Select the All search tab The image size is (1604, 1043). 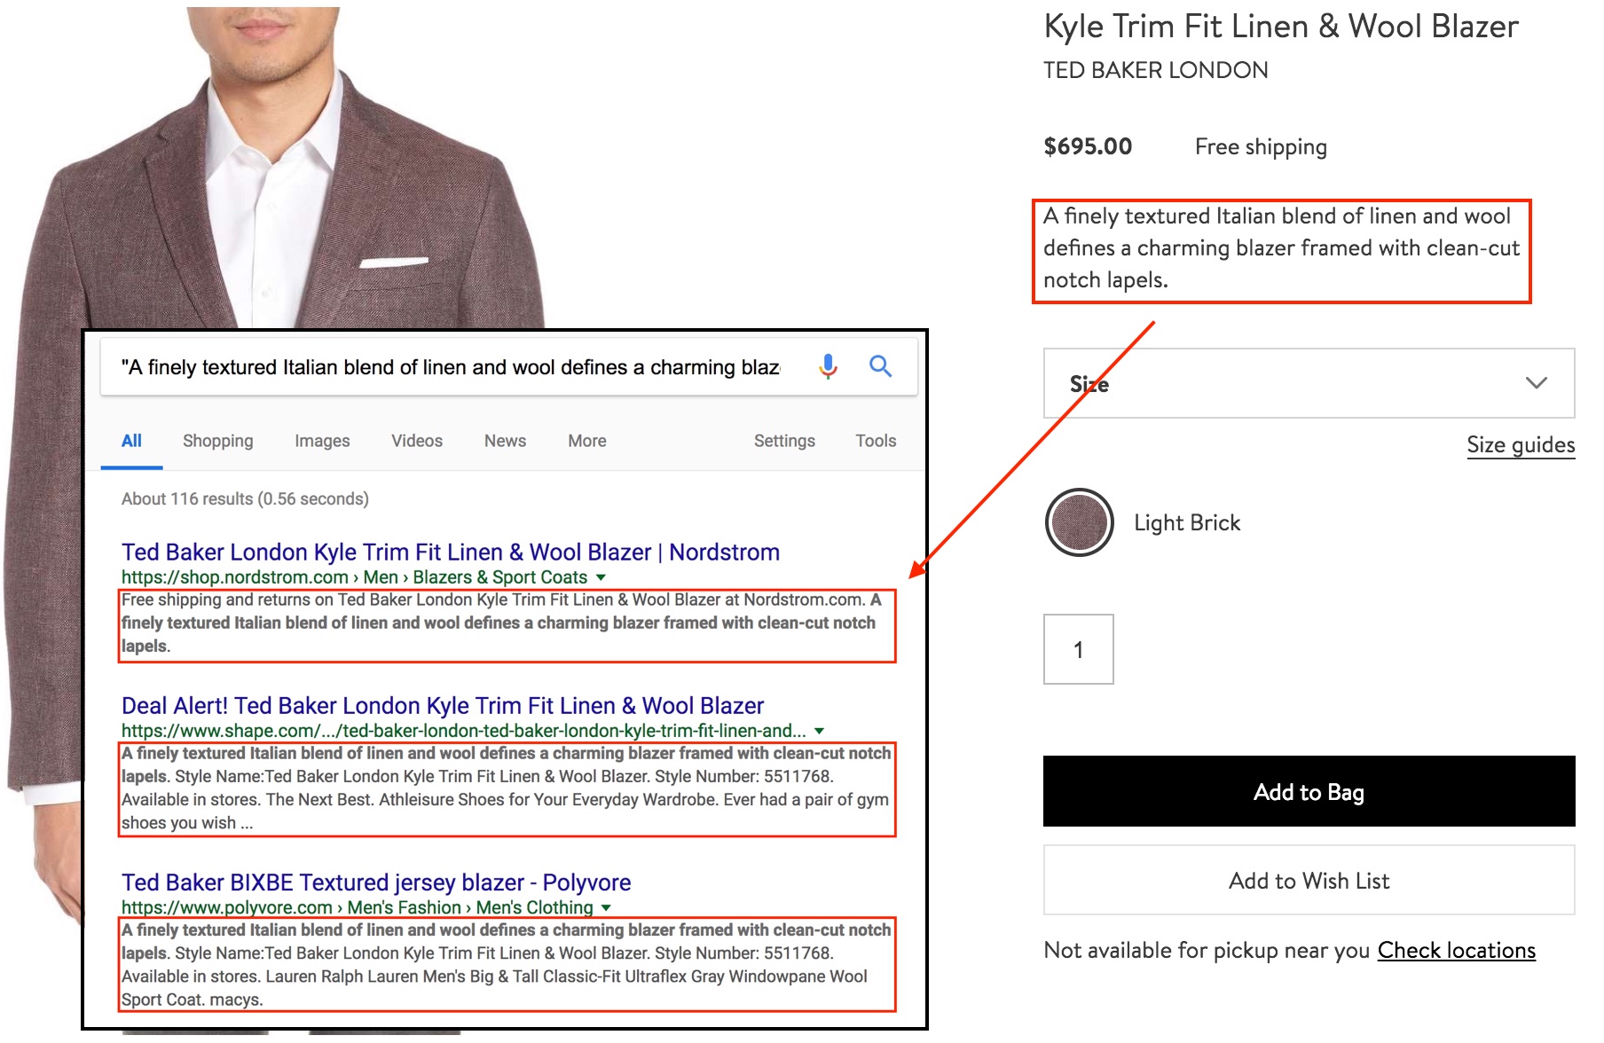(131, 441)
